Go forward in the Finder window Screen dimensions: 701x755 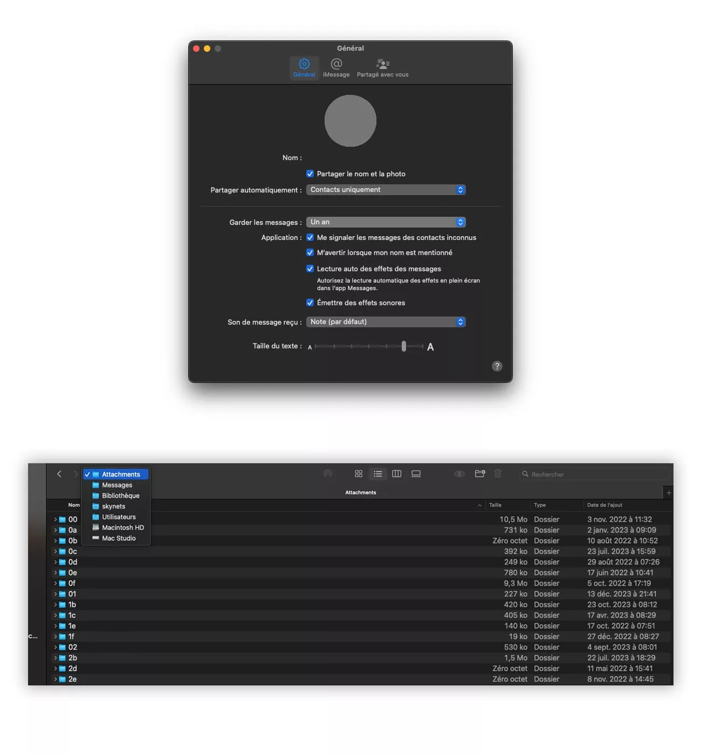(75, 474)
